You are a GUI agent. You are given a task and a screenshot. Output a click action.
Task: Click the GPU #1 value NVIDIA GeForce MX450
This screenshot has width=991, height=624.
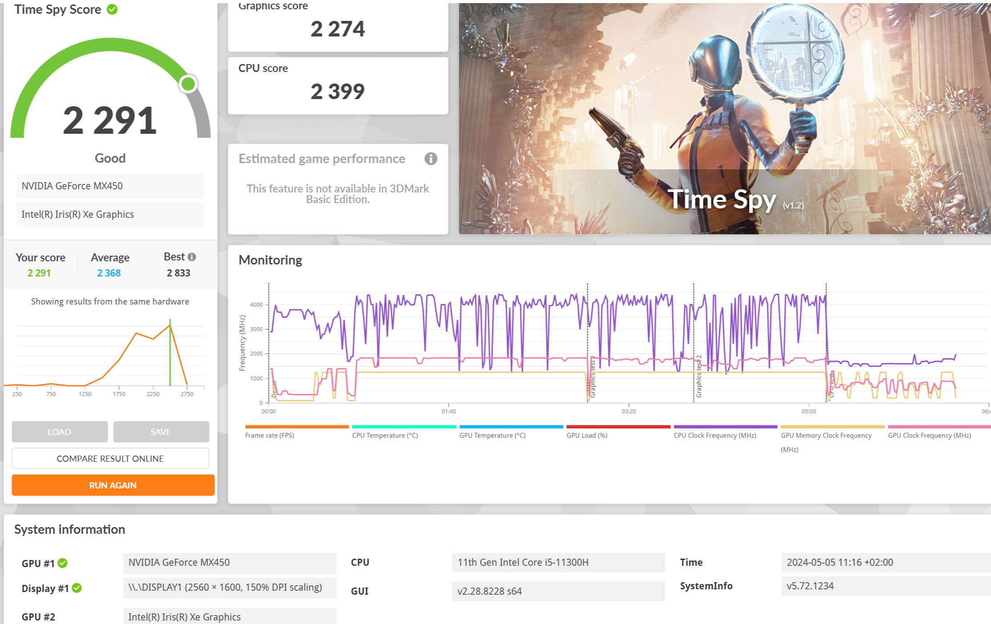[x=230, y=563]
